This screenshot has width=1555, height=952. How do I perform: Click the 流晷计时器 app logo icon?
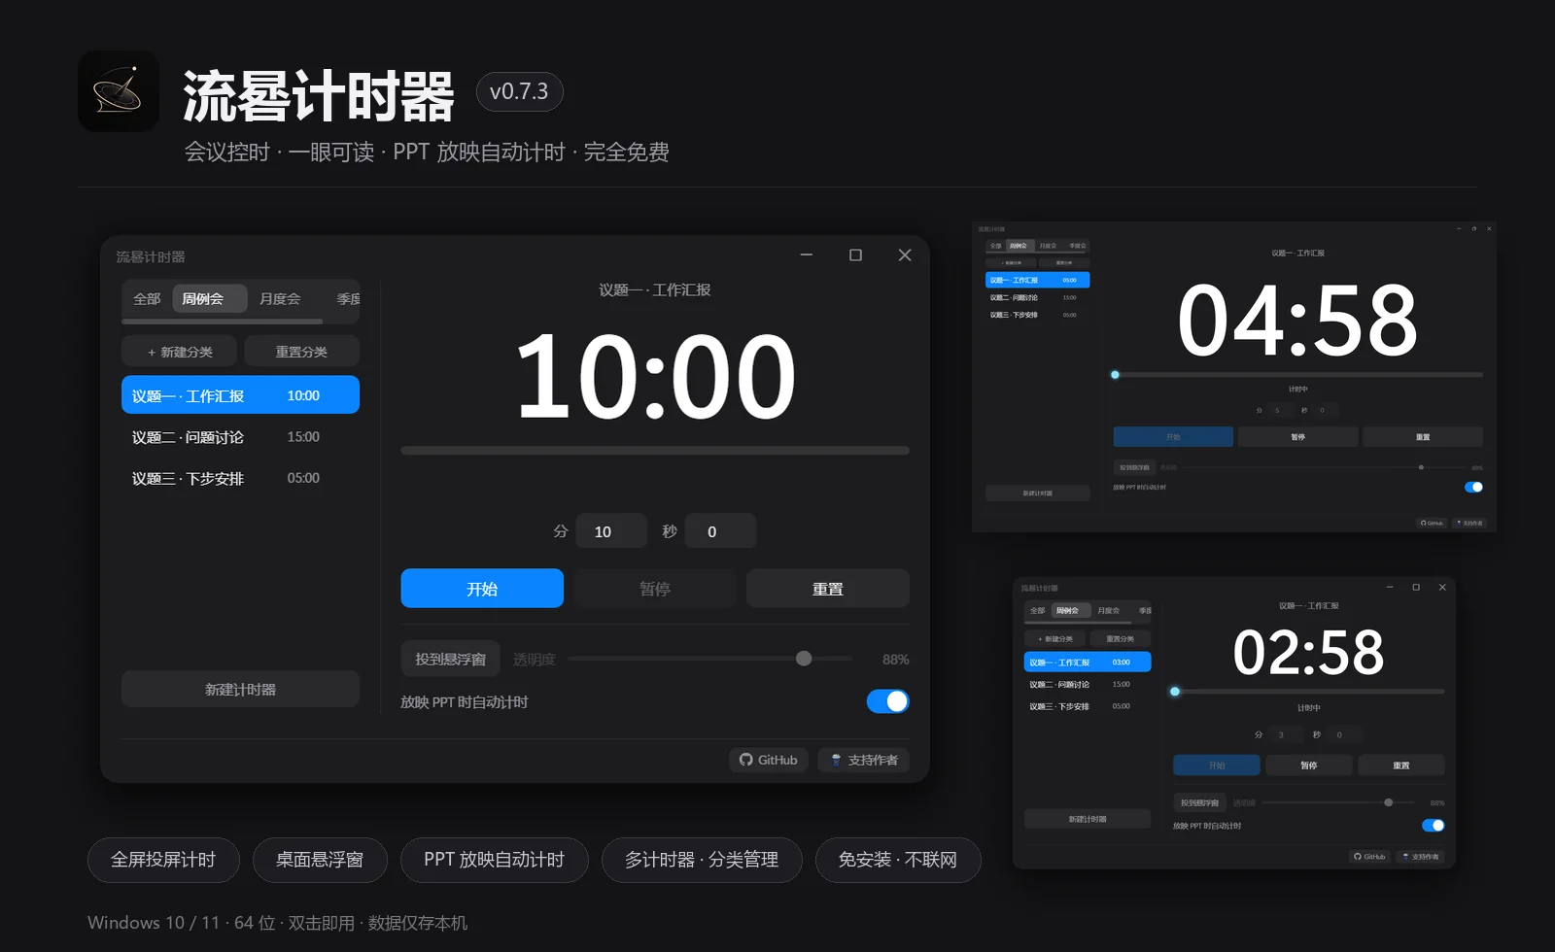coord(119,91)
